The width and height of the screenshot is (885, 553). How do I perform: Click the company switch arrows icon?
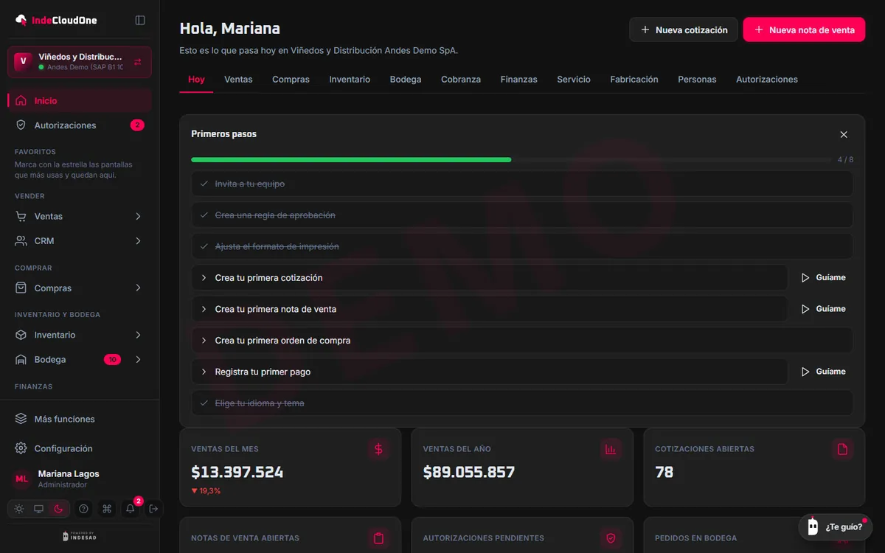(x=138, y=62)
